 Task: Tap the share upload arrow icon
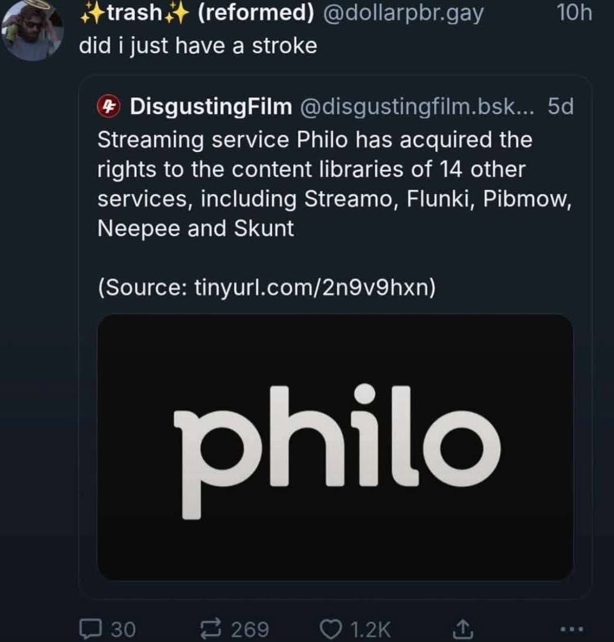click(x=463, y=629)
